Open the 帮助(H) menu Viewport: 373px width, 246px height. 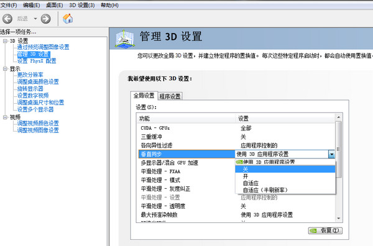tap(109, 5)
